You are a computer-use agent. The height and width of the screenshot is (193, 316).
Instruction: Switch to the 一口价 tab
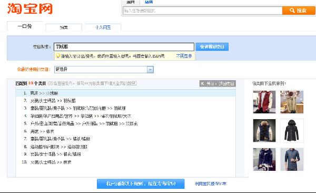tap(25, 26)
